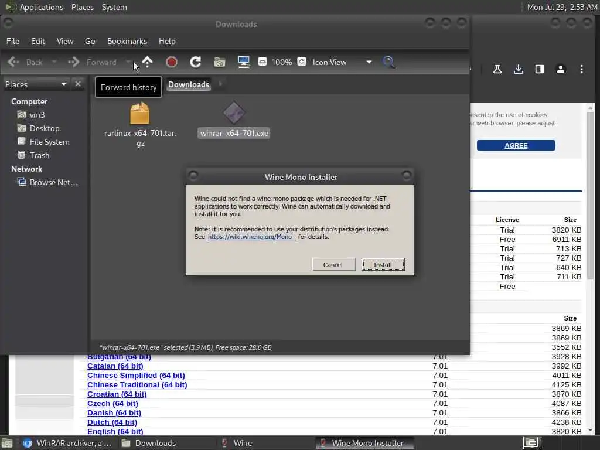600x450 pixels.
Task: Close the Places side pane
Action: point(78,84)
